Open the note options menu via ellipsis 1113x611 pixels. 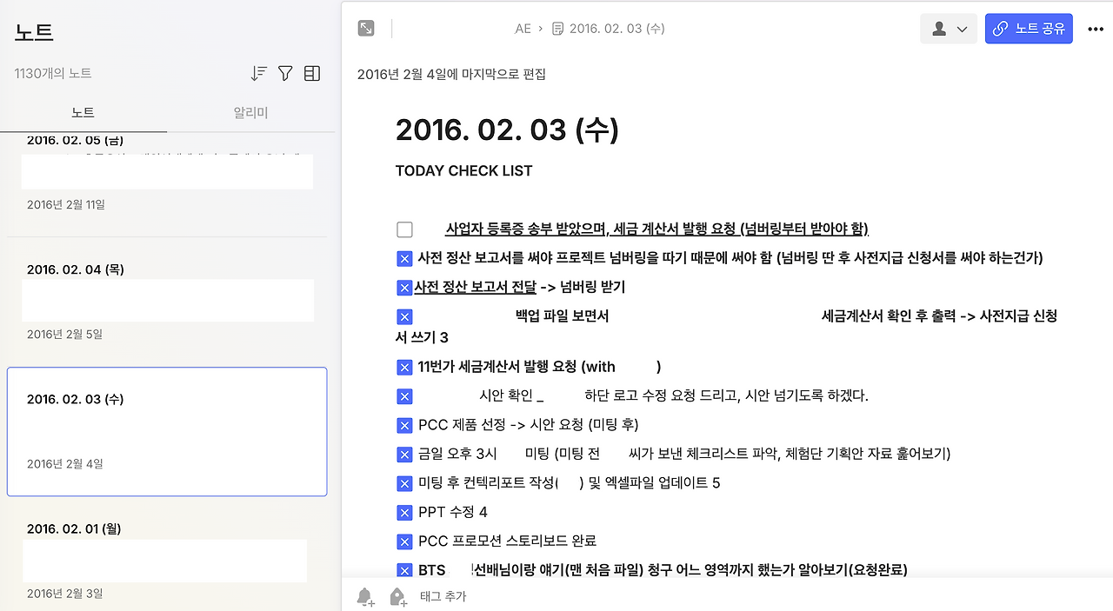point(1095,29)
